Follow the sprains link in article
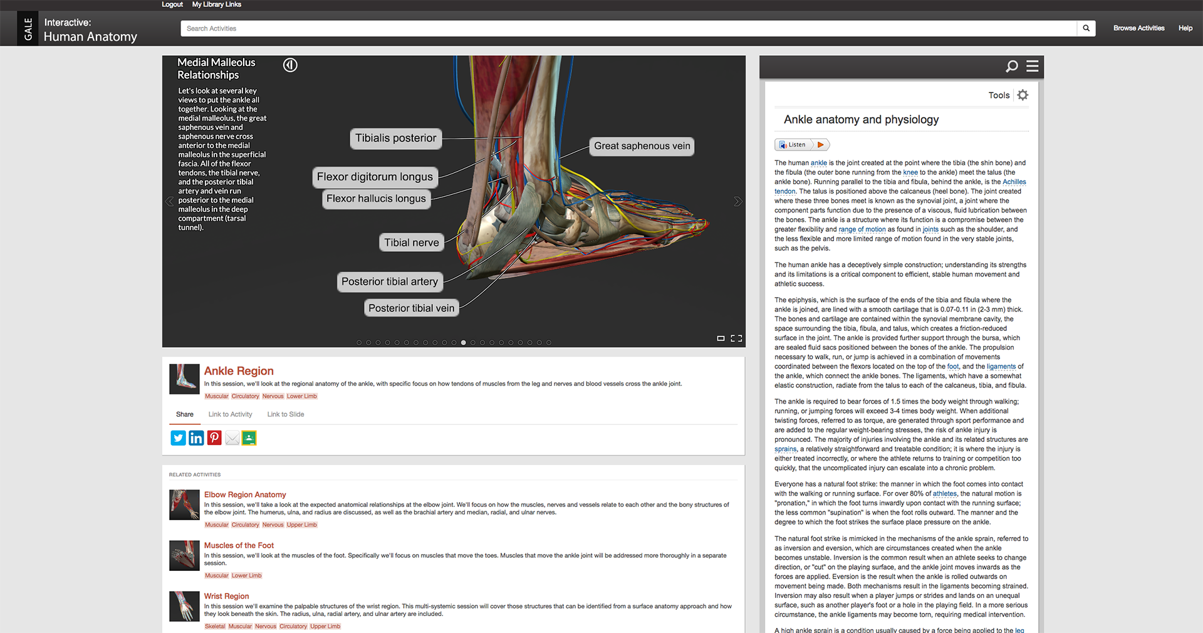 (785, 449)
